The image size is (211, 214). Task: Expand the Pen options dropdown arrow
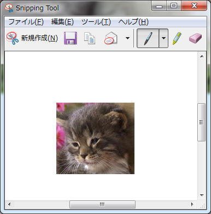point(163,38)
